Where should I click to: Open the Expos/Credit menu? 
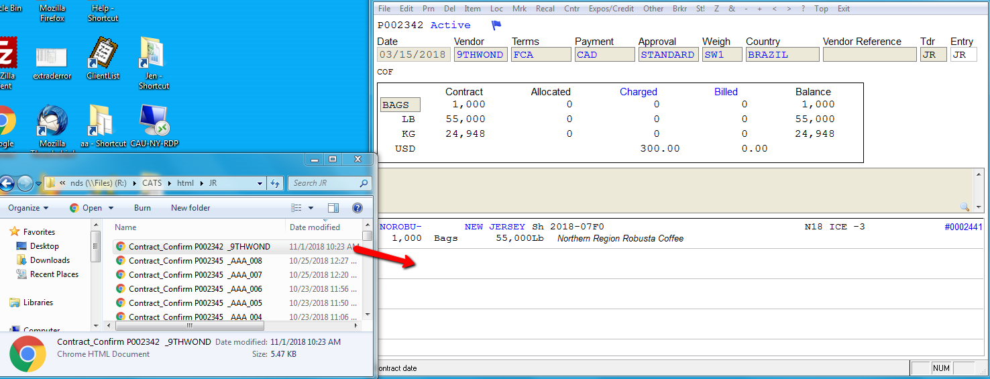click(611, 9)
